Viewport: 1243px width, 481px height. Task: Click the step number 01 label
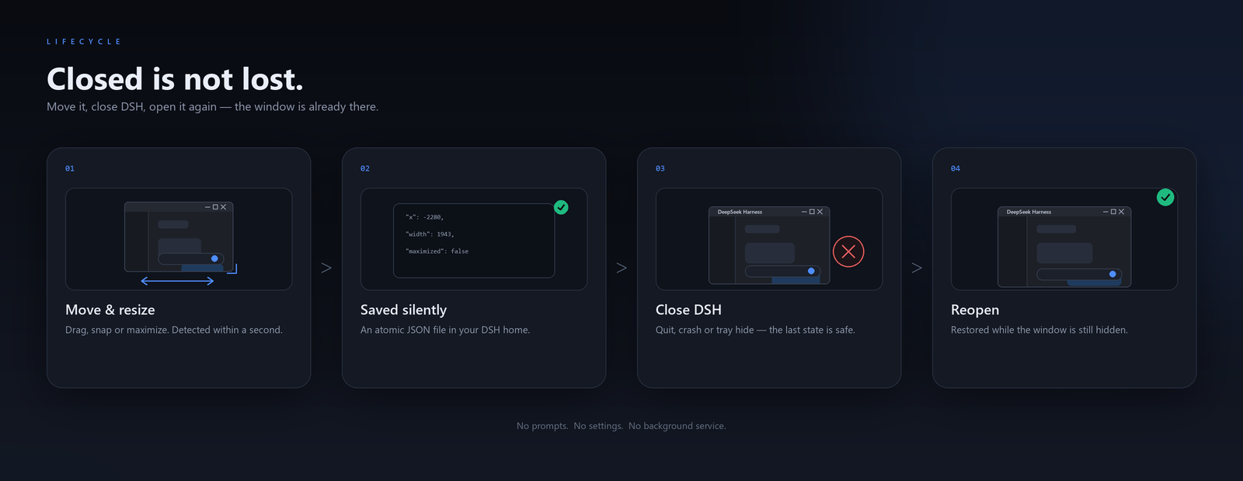coord(70,168)
